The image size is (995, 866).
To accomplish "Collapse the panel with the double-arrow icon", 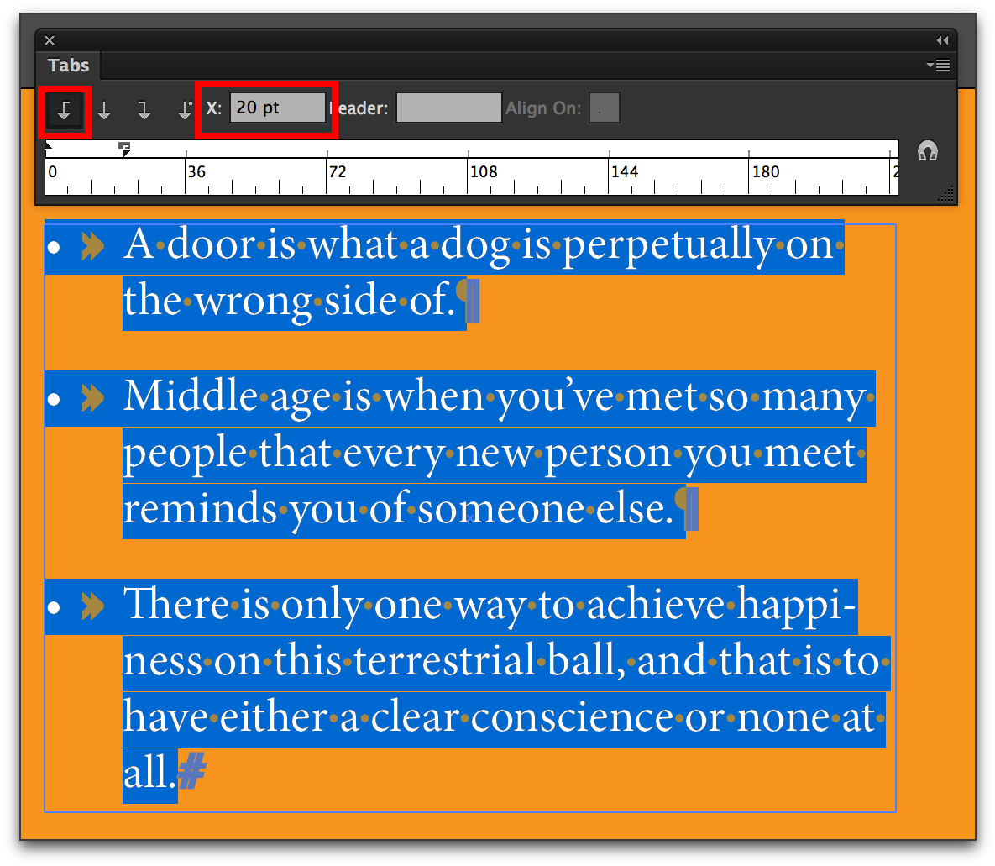I will 942,39.
